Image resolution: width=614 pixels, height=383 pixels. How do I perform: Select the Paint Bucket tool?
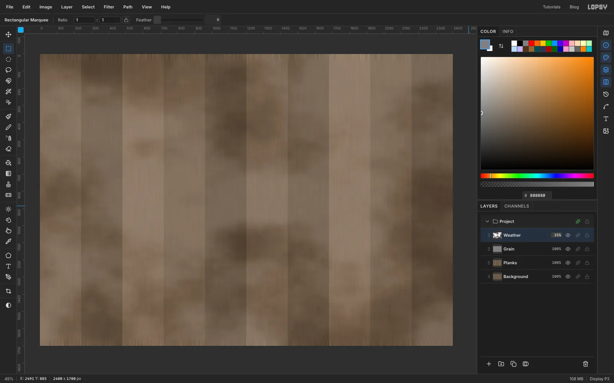8,163
